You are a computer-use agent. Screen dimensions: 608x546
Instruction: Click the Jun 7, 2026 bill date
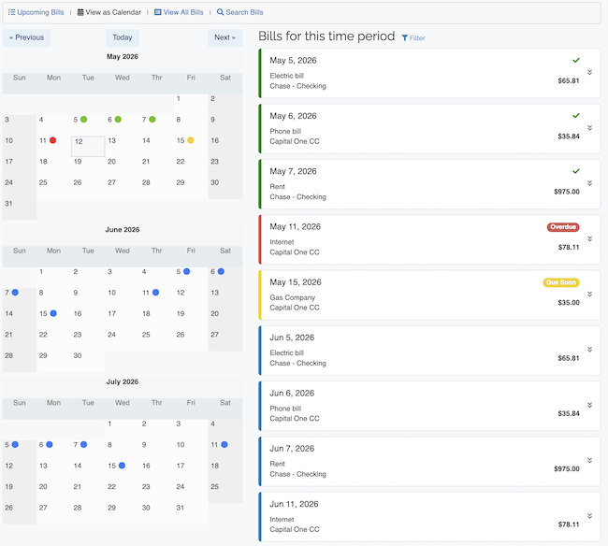coord(292,449)
